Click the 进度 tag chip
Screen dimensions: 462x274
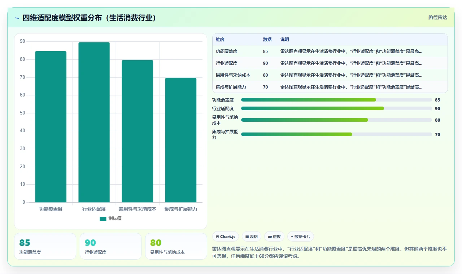pos(274,237)
